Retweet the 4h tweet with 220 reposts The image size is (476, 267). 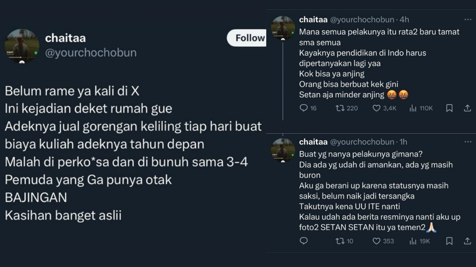[x=340, y=108]
